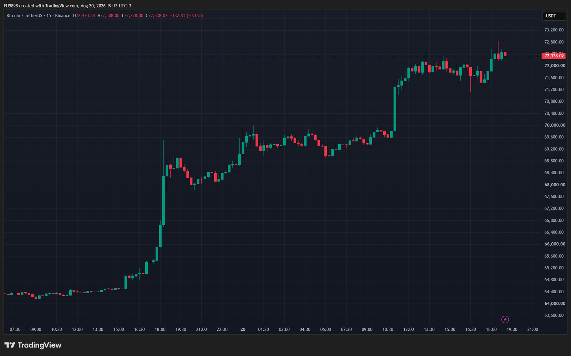
Task: Click the purple lightning bolt icon
Action: (505, 319)
